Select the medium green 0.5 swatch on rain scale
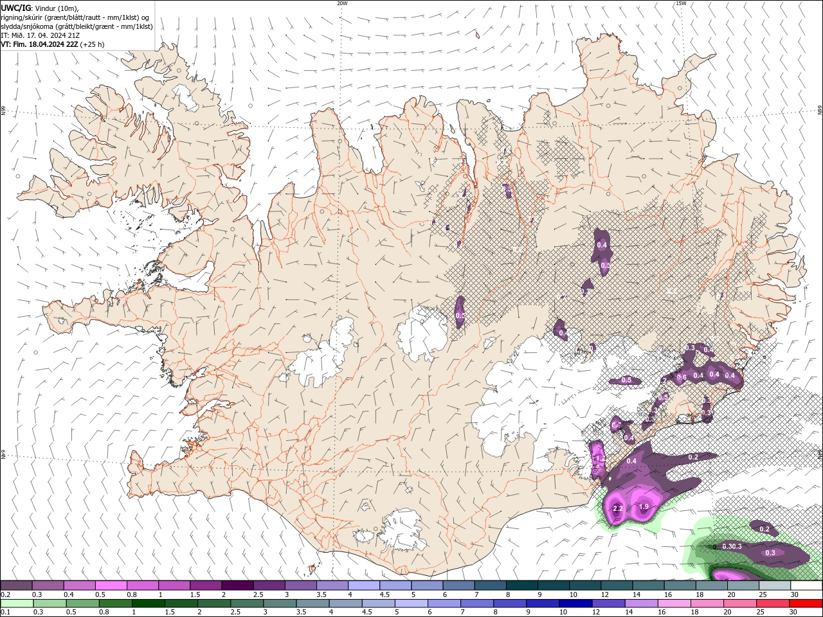 [83, 604]
